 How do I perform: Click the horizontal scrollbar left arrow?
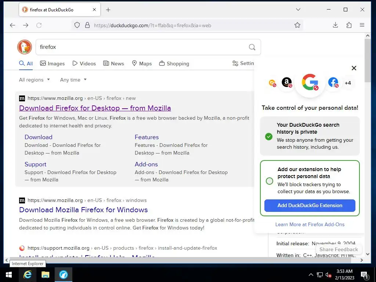click(x=7, y=260)
